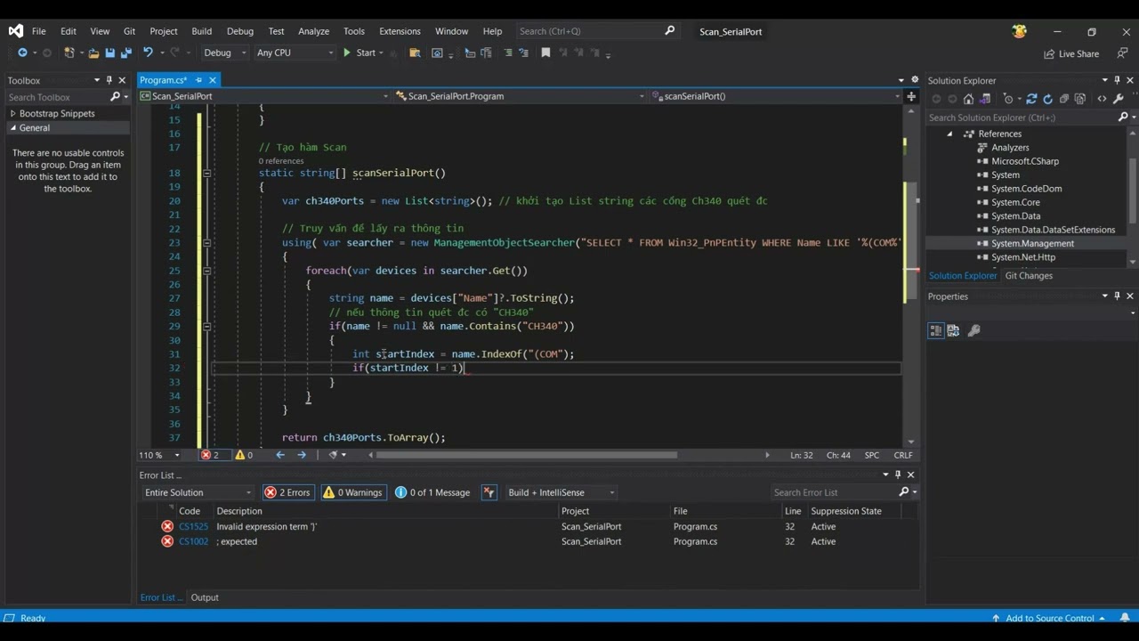Go to next issue arrow in editor status
This screenshot has height=641, width=1139.
302,455
